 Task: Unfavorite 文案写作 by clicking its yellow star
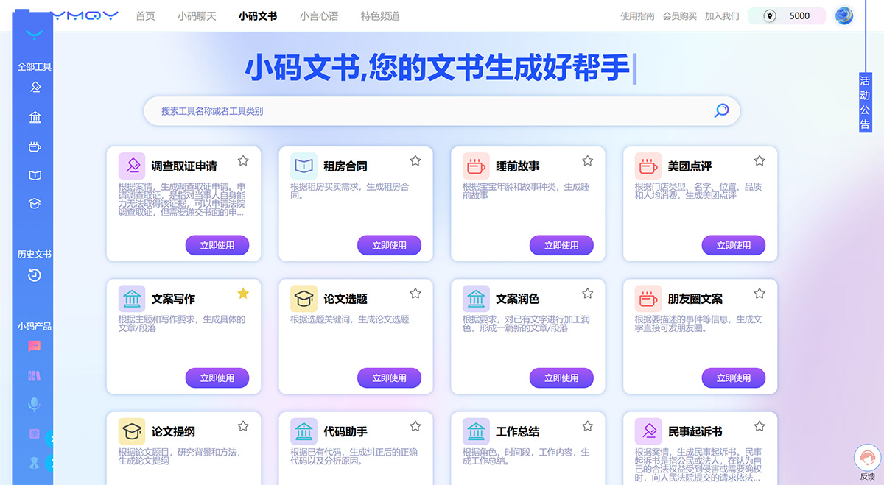pos(243,293)
